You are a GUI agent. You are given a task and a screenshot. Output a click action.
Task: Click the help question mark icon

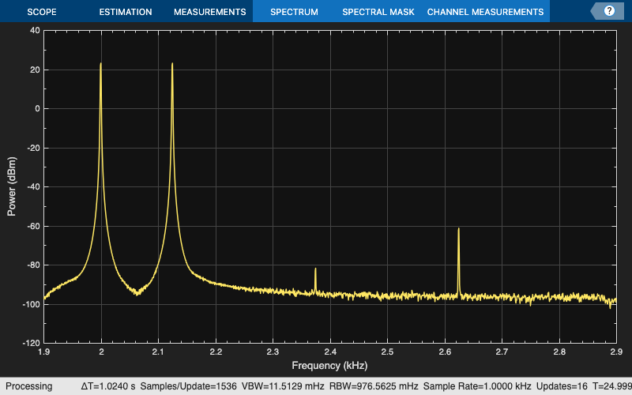[609, 11]
